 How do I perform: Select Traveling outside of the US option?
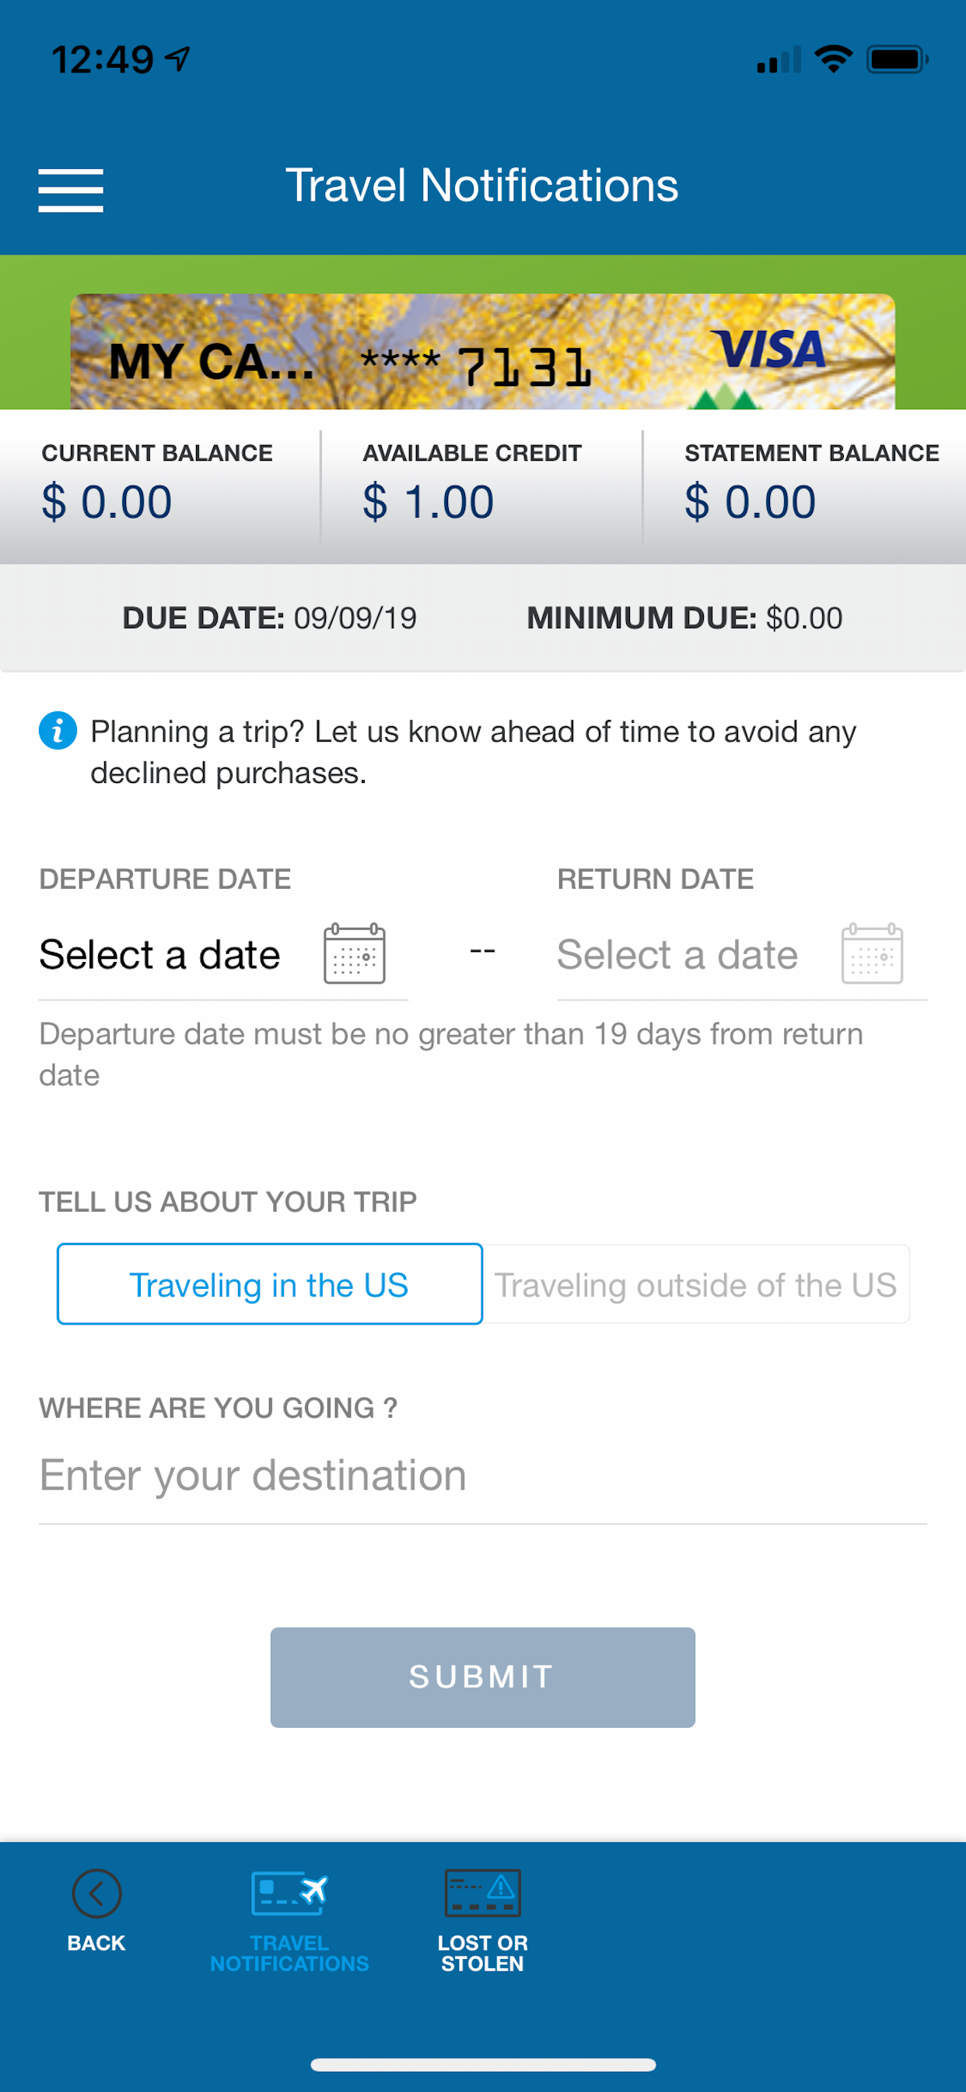pos(696,1284)
